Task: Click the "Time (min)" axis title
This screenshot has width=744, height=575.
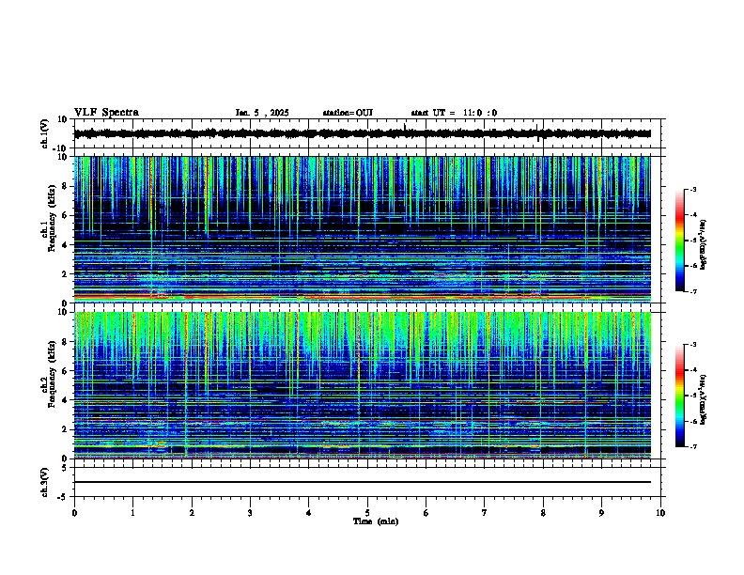Action: (376, 521)
